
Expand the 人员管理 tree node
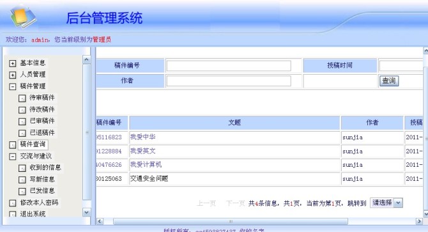tap(13, 75)
